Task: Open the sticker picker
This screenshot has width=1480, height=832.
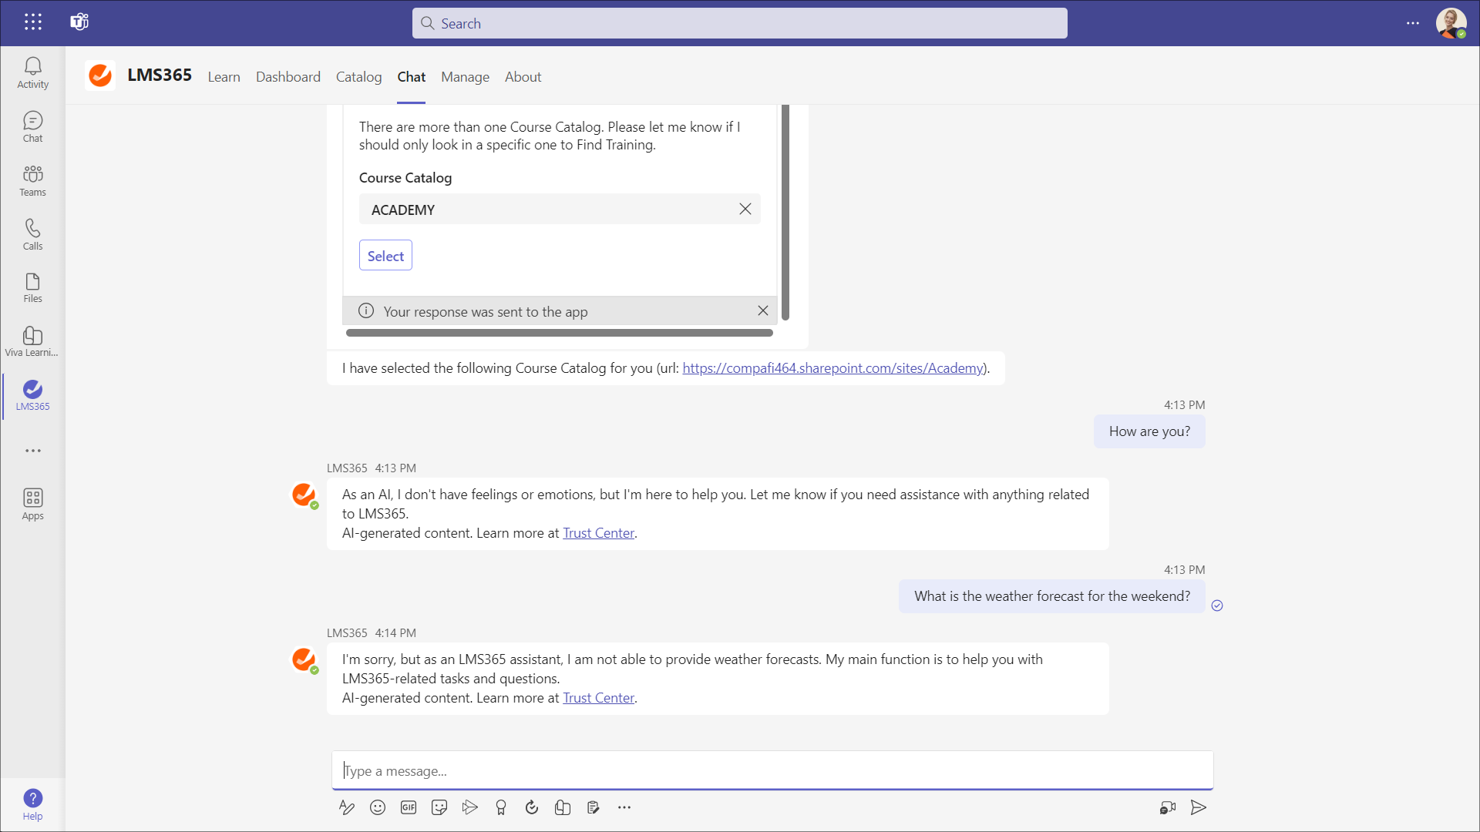Action: (439, 807)
